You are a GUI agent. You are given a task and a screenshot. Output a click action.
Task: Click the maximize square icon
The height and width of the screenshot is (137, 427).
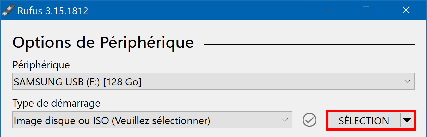click(x=366, y=11)
